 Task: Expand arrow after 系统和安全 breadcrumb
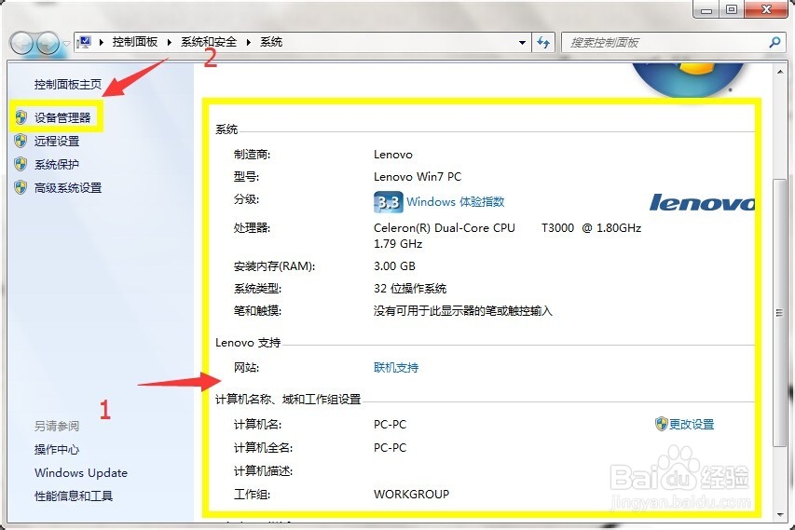249,42
